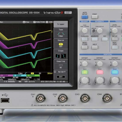Tap the input warning triangle icon
Screen dimensions: 122x122
click(x=32, y=105)
